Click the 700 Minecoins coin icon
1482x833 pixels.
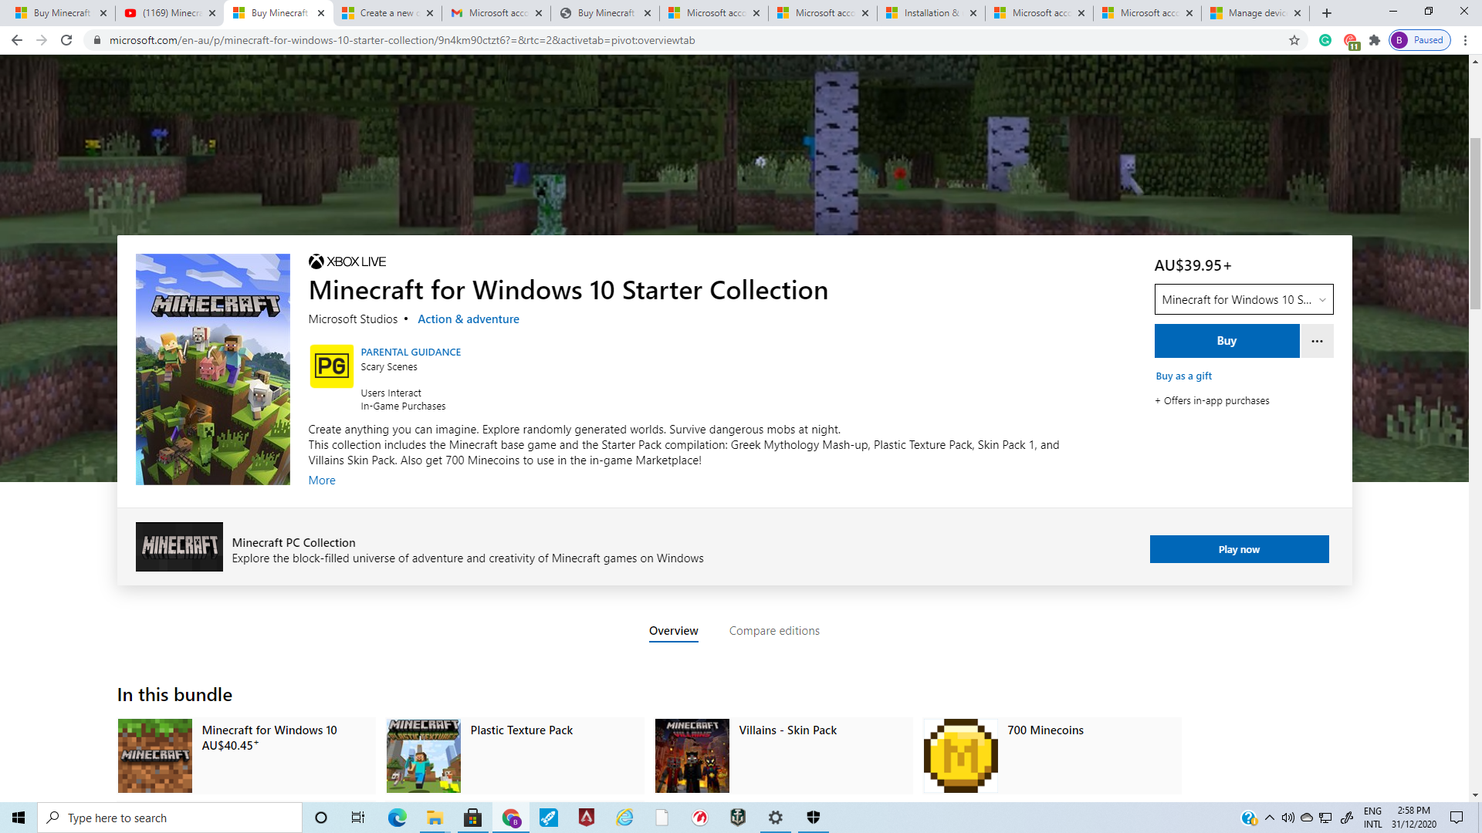(960, 756)
